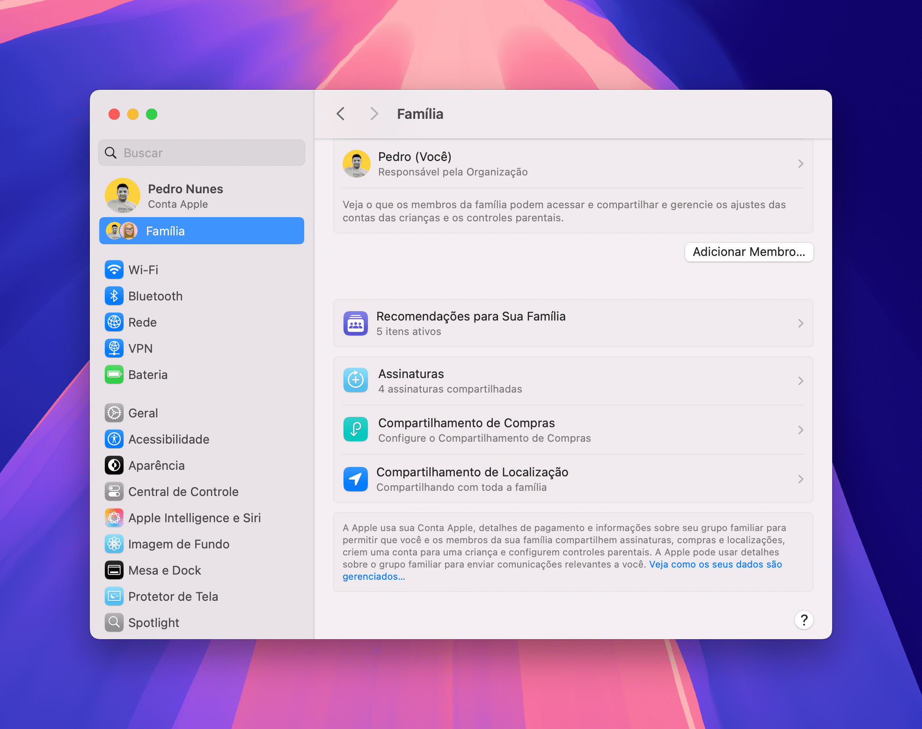Click the Protetor de Tela label
This screenshot has width=922, height=729.
click(x=173, y=597)
